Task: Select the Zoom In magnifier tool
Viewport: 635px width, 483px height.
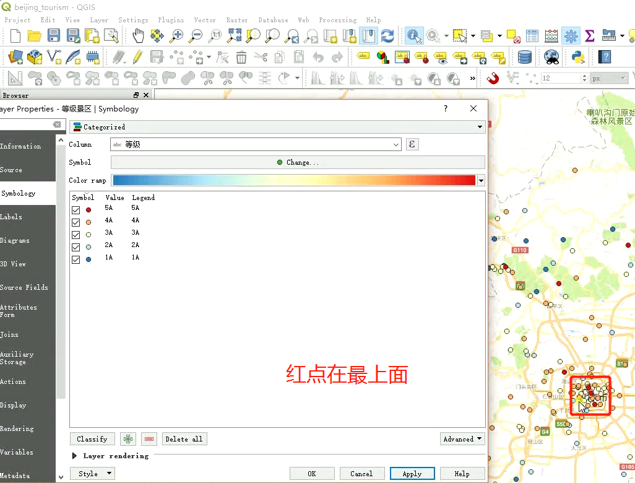Action: pos(176,35)
